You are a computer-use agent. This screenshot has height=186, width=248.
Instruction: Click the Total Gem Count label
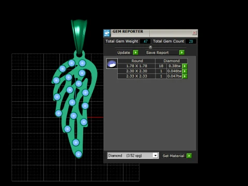168,41
